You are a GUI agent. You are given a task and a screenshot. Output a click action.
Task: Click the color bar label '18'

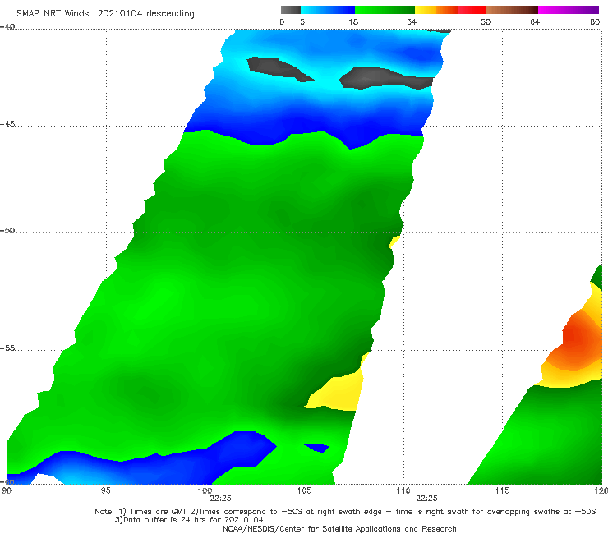click(353, 21)
